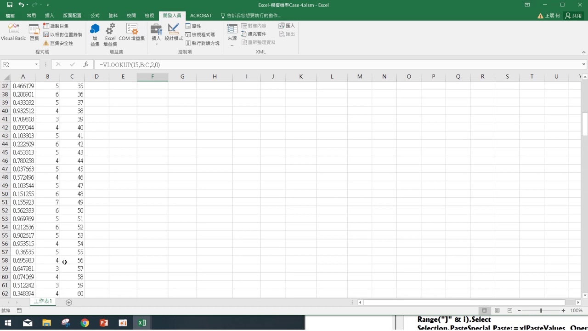This screenshot has width=588, height=331.
Task: Switch to the 公式 formulas tab
Action: (x=95, y=16)
